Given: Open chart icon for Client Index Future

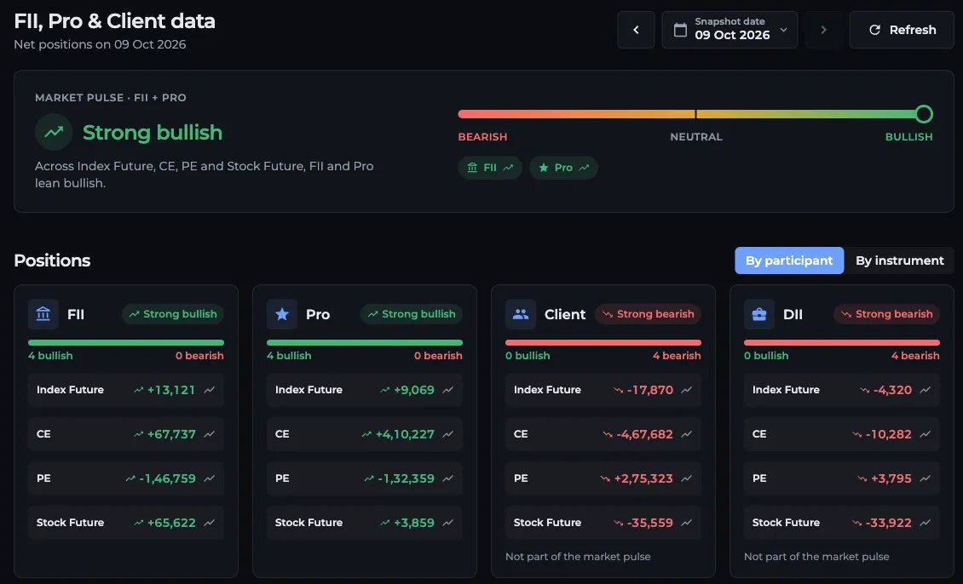Looking at the screenshot, I should click(x=687, y=390).
